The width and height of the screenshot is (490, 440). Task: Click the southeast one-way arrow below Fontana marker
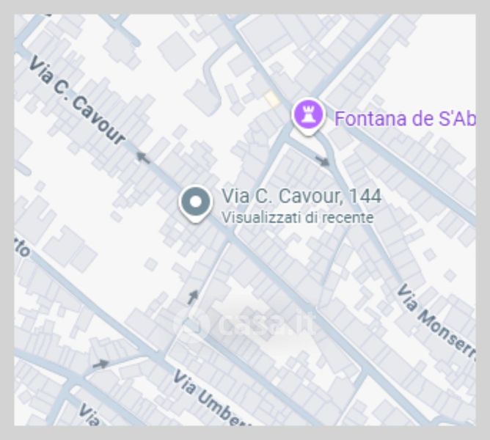coord(322,161)
